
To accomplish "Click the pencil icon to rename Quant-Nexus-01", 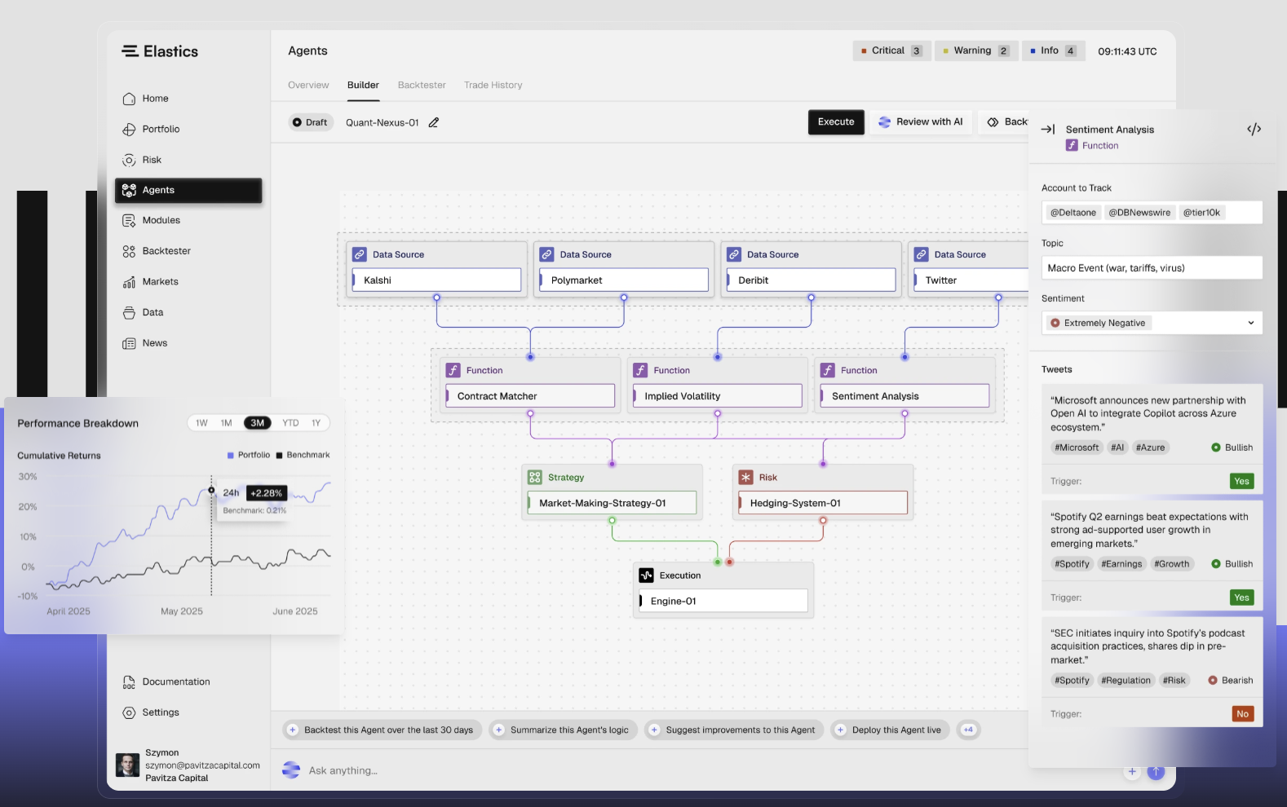I will (434, 122).
